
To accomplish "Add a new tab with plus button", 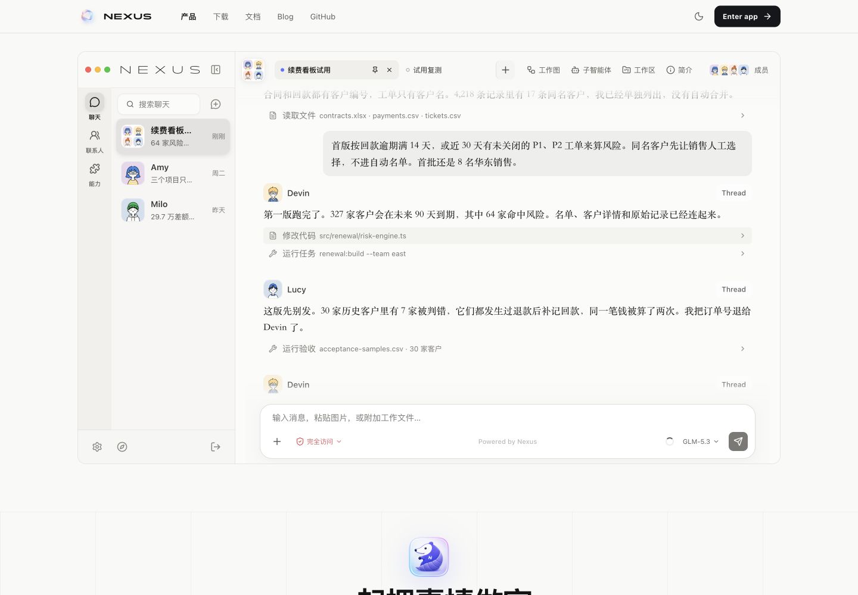I will [505, 70].
